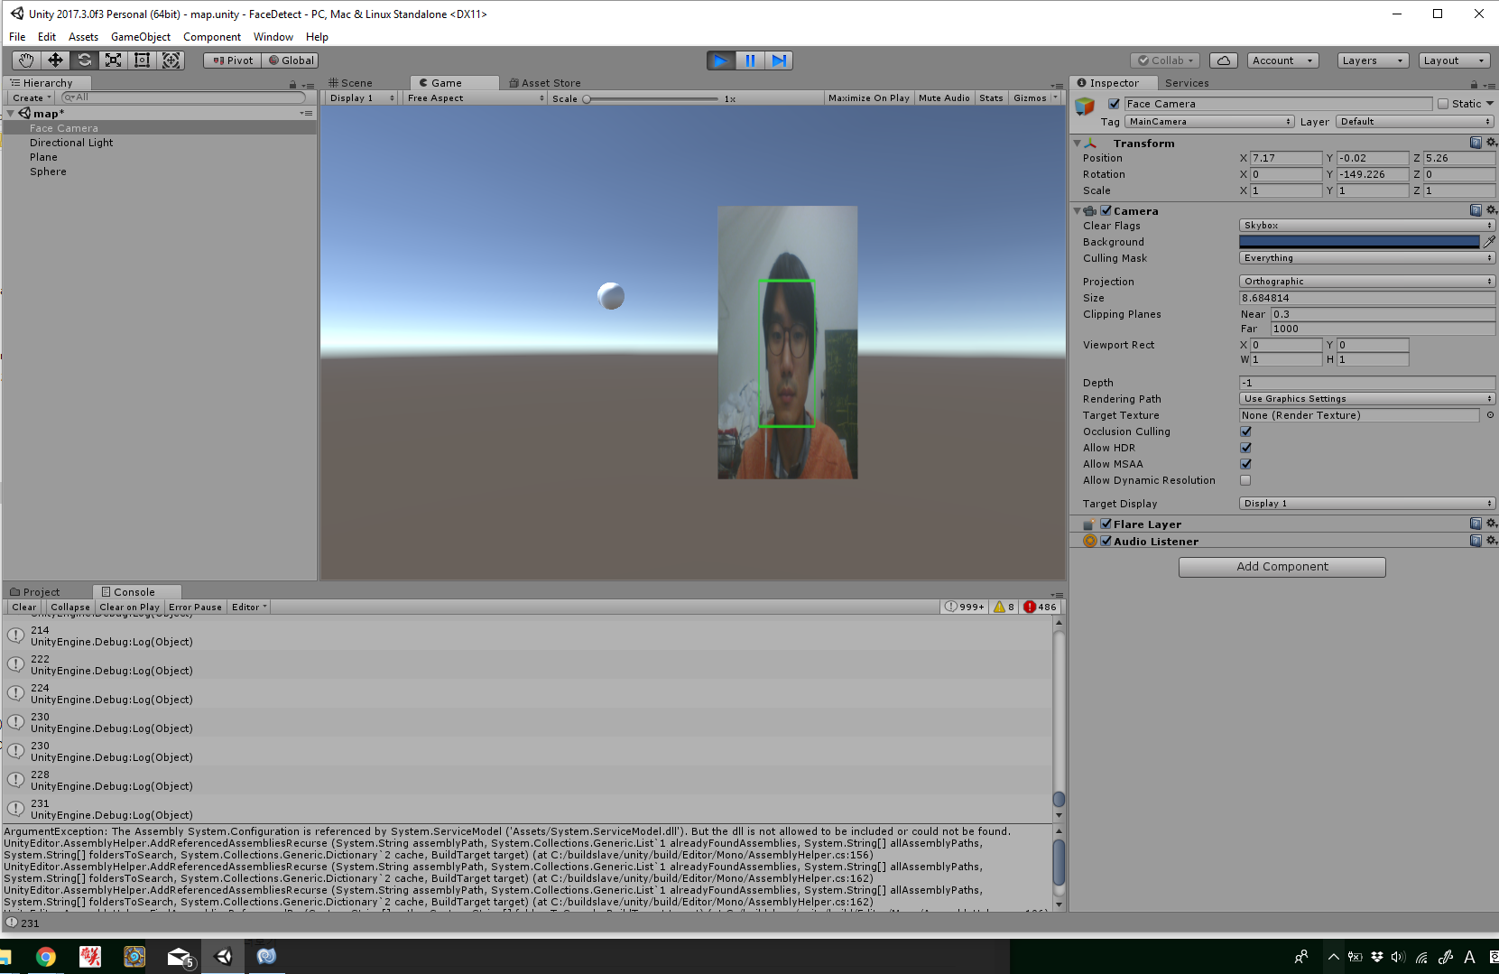Select the Scale tool
This screenshot has width=1499, height=974.
[113, 60]
